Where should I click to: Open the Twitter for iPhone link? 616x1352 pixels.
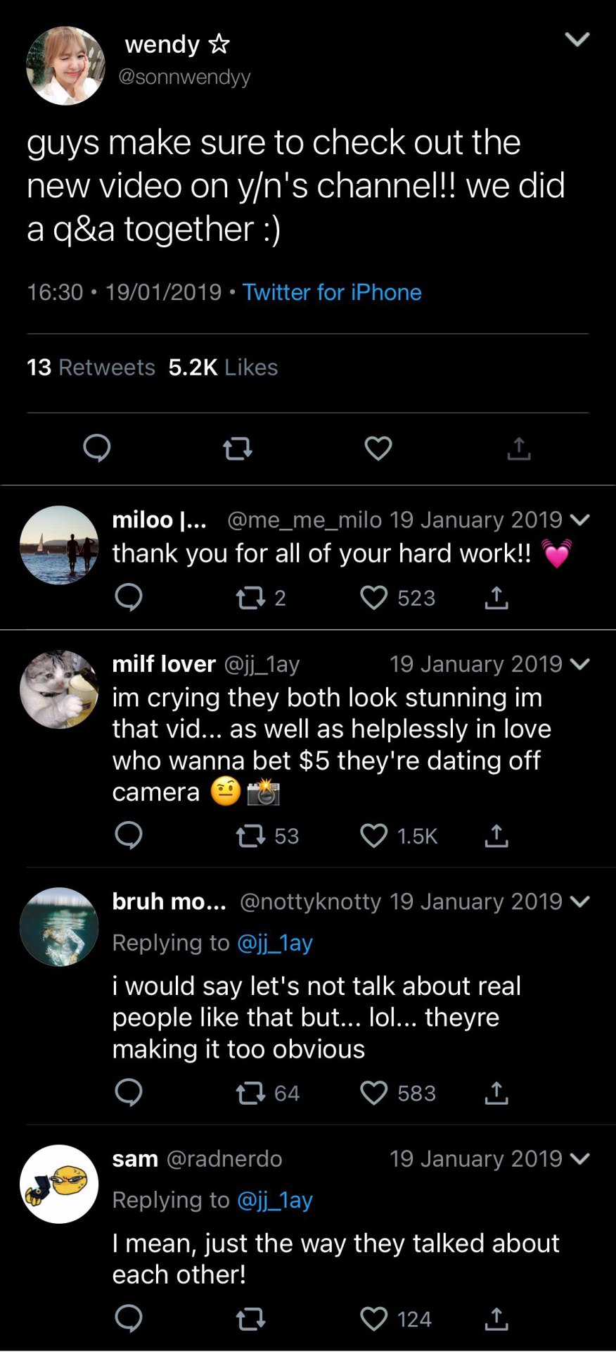click(x=332, y=292)
